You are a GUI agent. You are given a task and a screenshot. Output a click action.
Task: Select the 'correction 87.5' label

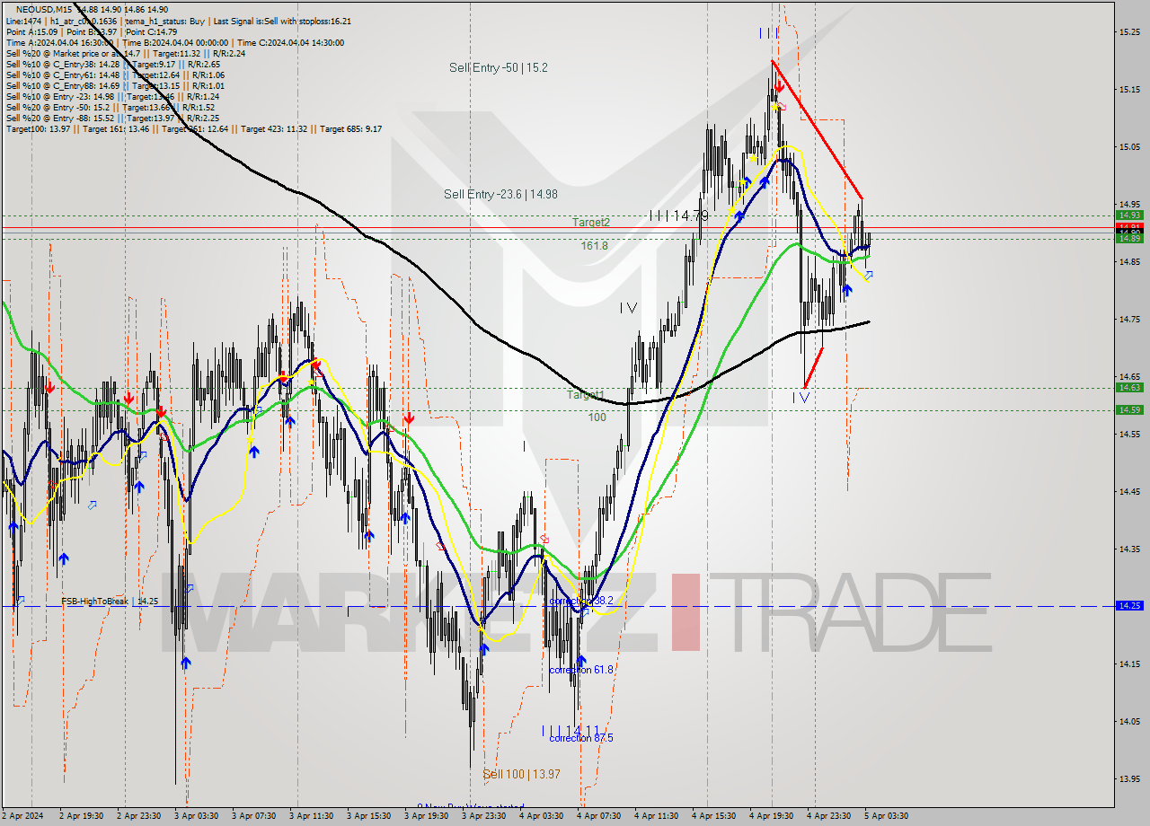pyautogui.click(x=581, y=738)
